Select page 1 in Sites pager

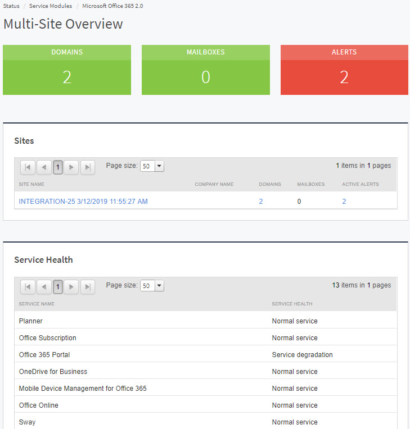[57, 167]
